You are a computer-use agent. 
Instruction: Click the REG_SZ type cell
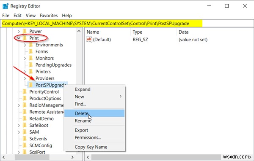(140, 40)
